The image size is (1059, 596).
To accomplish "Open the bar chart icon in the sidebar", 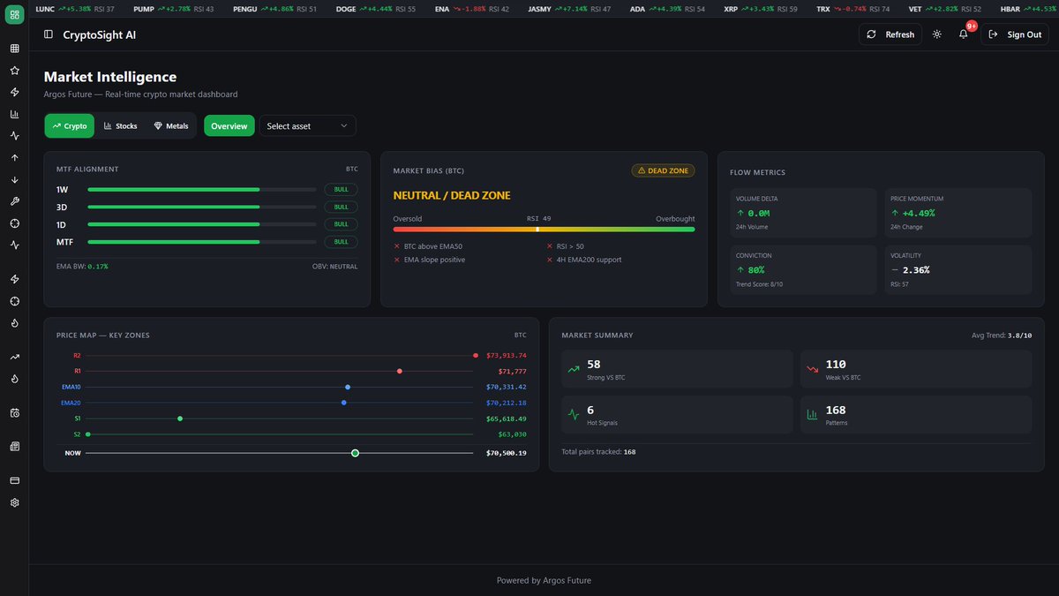I will (14, 114).
